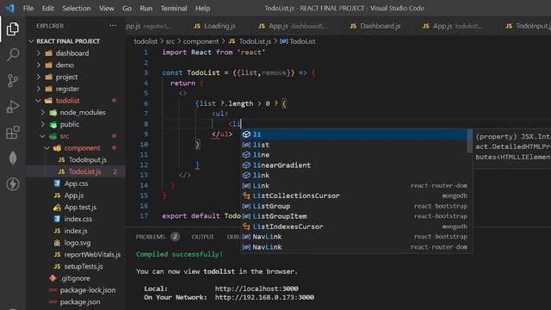Follow the http://192.168.0.173:3000 network link
The width and height of the screenshot is (551, 310).
coord(264,297)
